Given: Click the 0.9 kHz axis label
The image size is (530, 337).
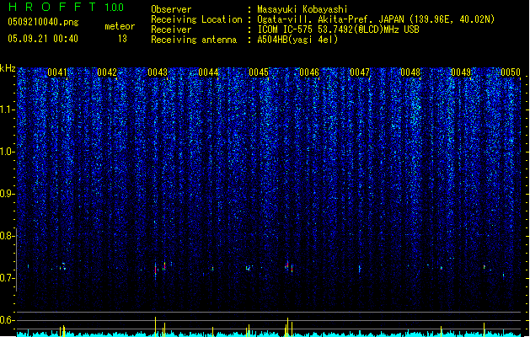Looking at the screenshot, I should [x=7, y=194].
